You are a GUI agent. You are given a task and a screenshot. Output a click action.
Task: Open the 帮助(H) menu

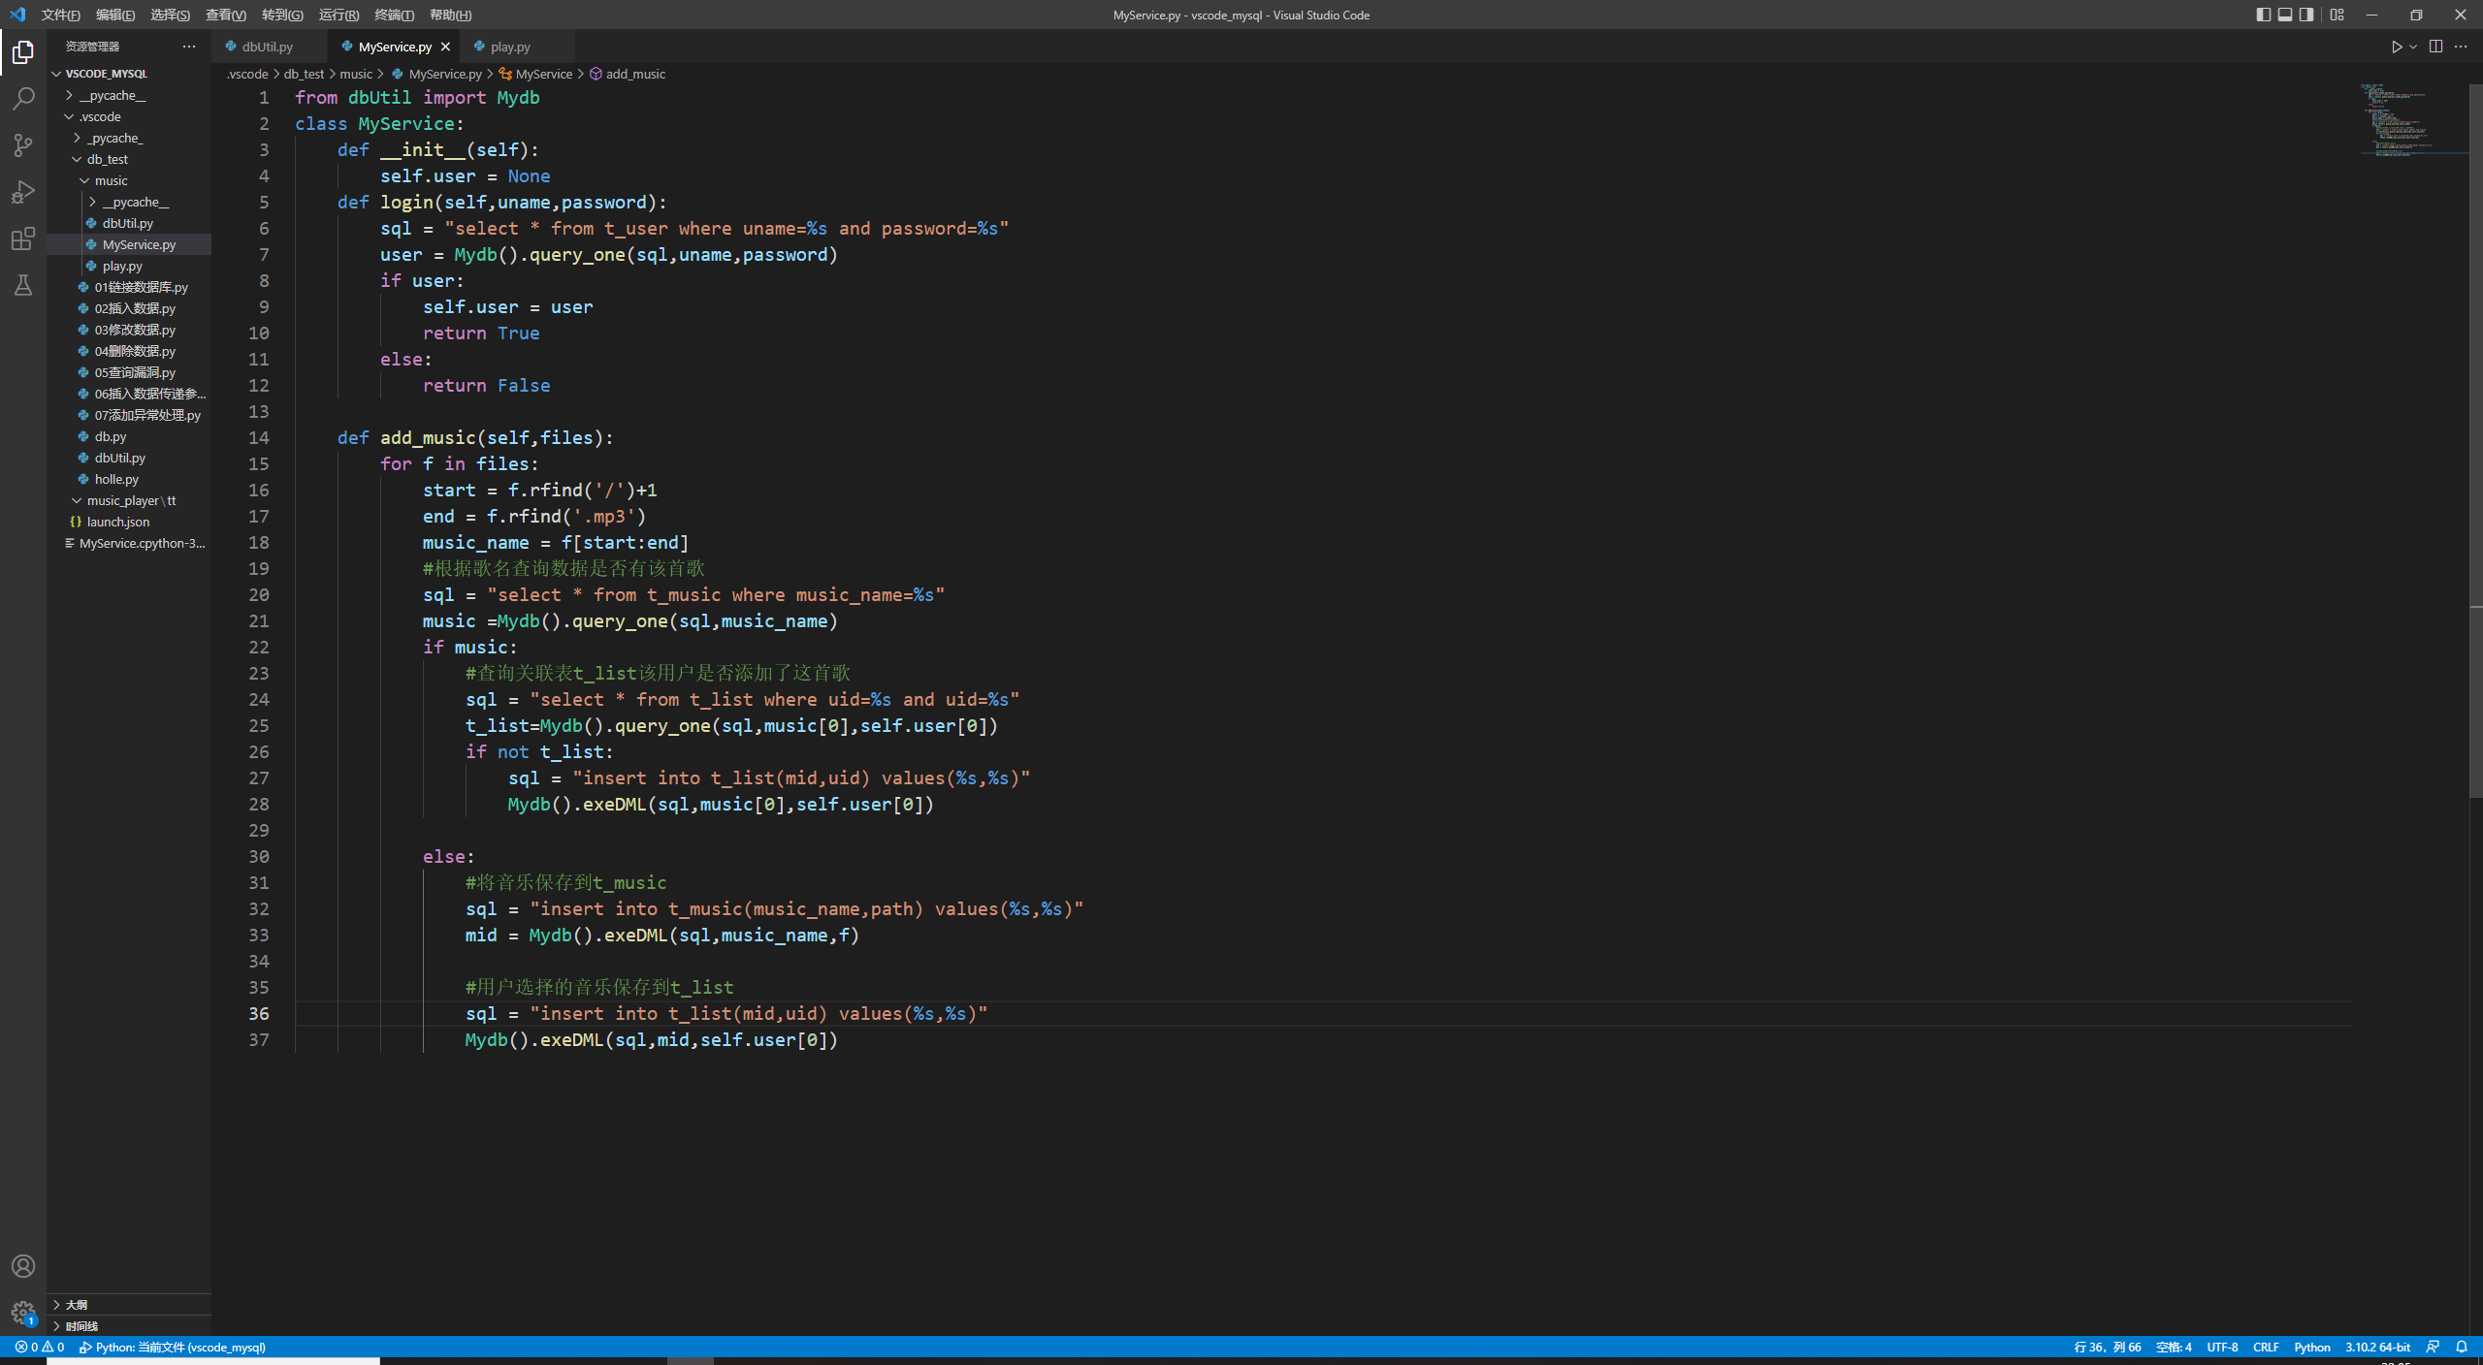pyautogui.click(x=450, y=15)
